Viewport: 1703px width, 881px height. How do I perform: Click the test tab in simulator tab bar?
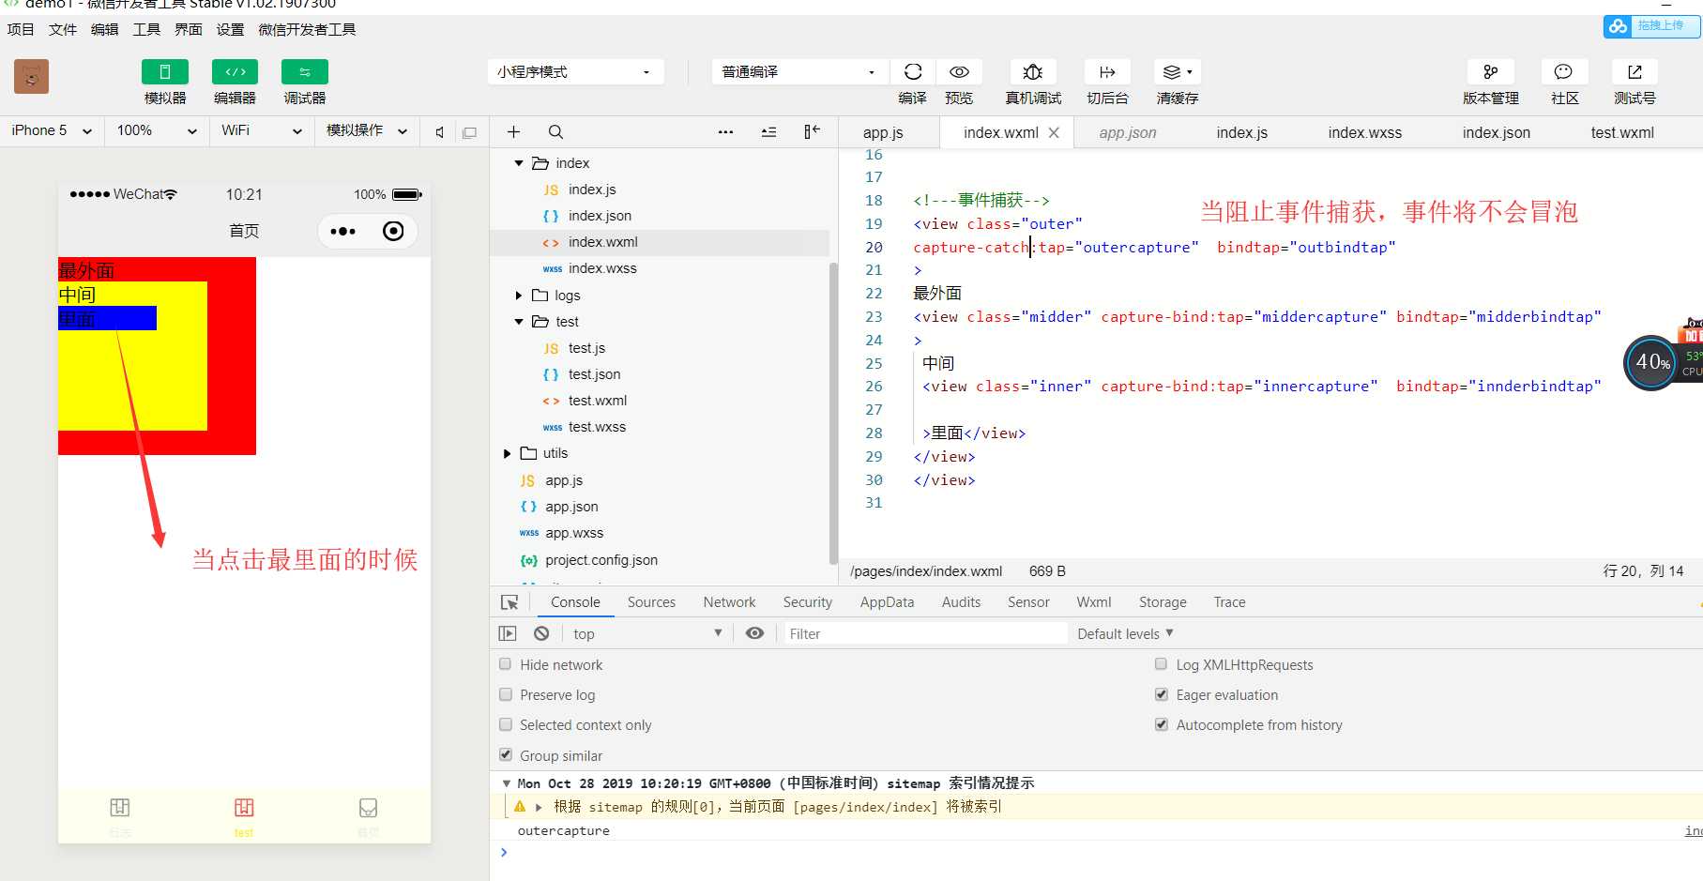coord(244,816)
